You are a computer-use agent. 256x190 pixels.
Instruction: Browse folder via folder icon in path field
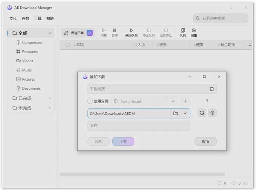click(x=175, y=113)
